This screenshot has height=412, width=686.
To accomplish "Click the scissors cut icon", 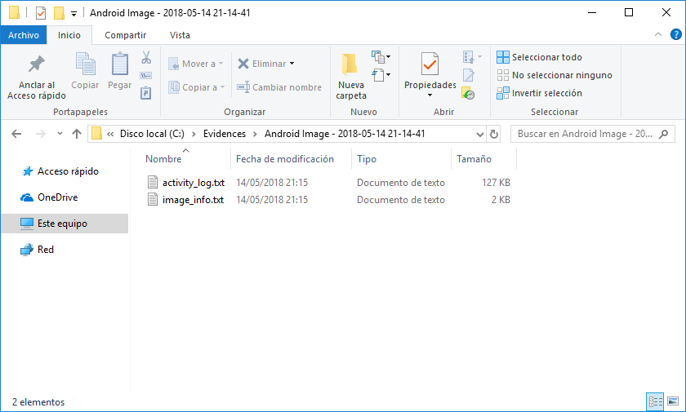I will [146, 58].
